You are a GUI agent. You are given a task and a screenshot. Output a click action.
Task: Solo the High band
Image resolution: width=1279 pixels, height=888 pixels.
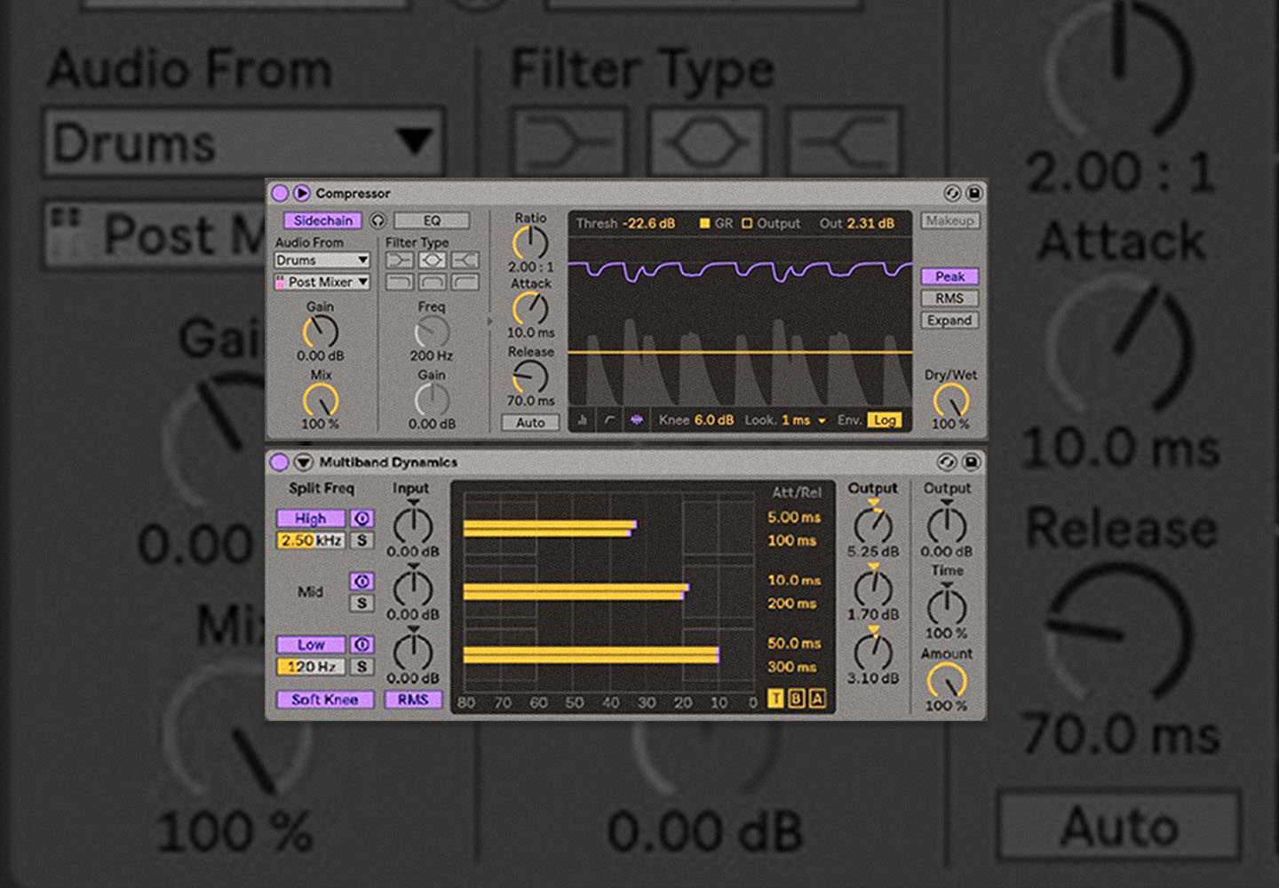pos(361,540)
